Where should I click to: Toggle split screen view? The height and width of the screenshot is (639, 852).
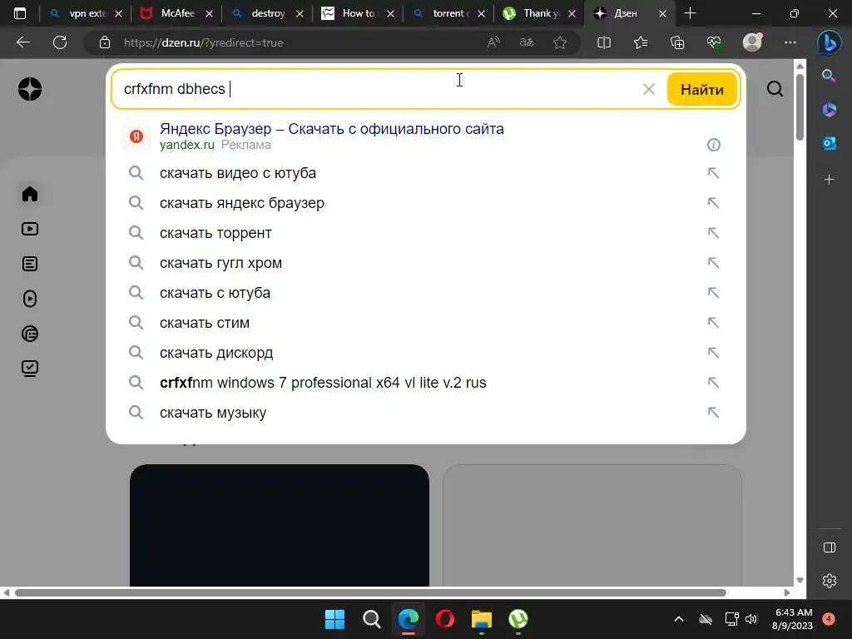tap(604, 42)
